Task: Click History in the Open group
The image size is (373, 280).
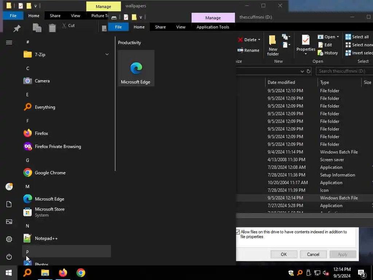Action: tap(328, 53)
